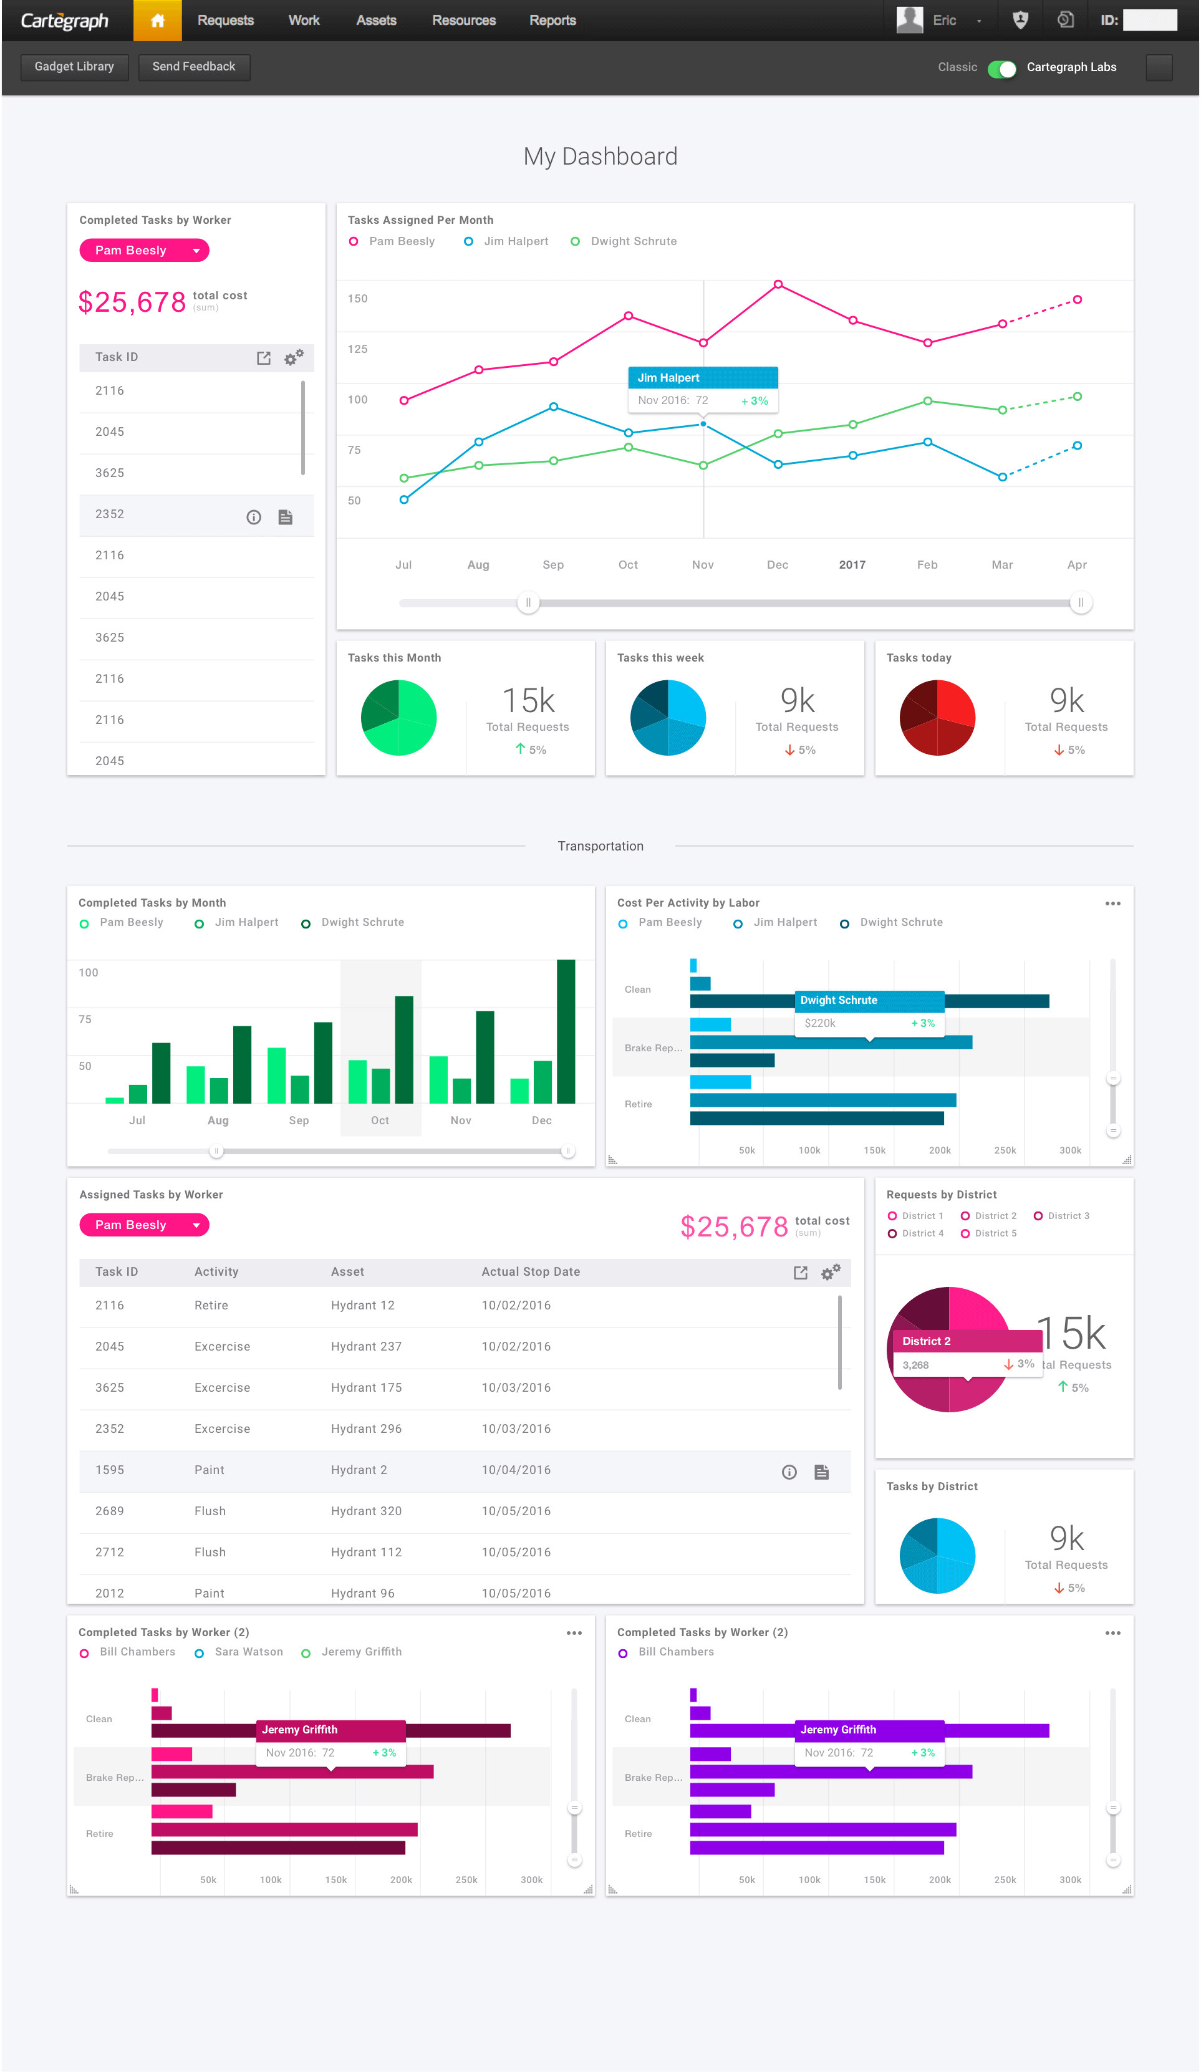Viewport: 1201px width, 2072px height.
Task: Select task 2689 Flush row
Action: click(465, 1511)
